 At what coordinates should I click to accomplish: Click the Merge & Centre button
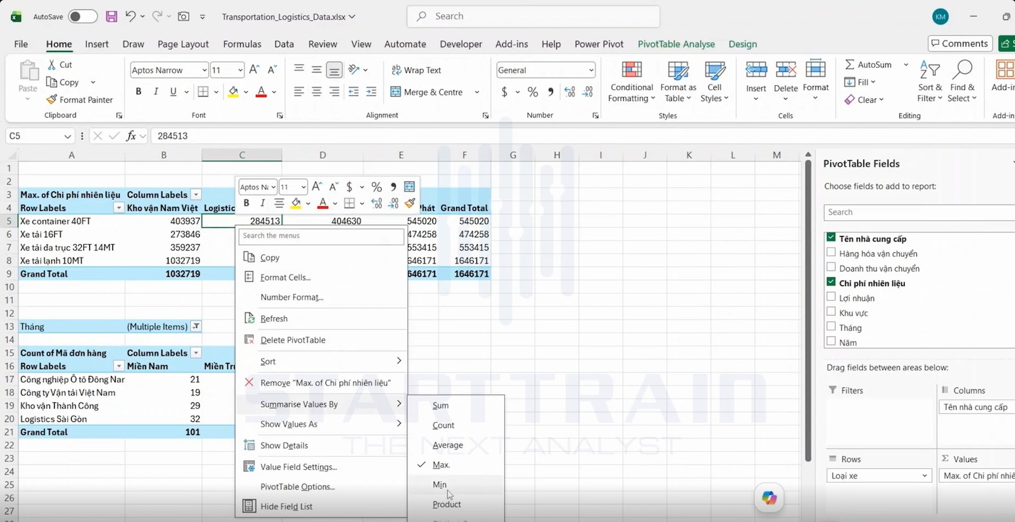(427, 92)
